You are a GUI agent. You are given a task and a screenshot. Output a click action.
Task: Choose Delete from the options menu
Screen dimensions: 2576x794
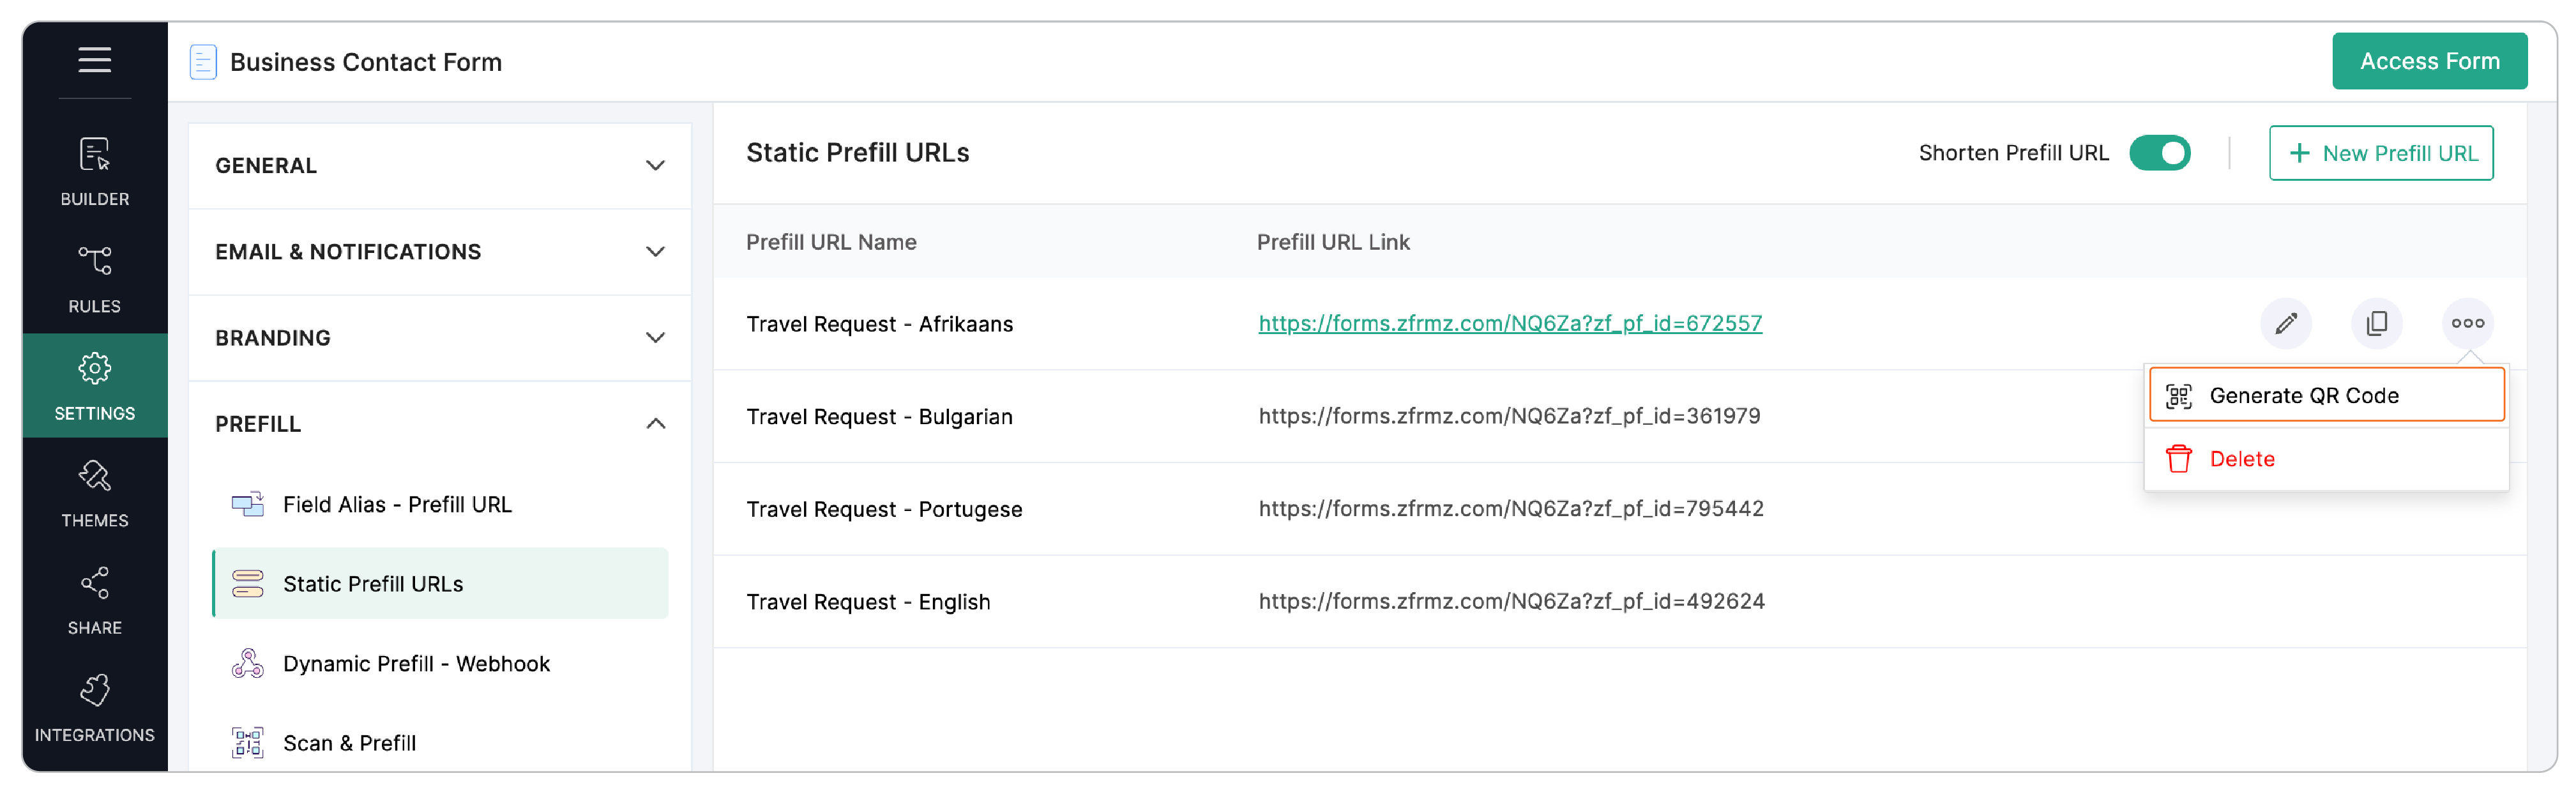coord(2241,459)
